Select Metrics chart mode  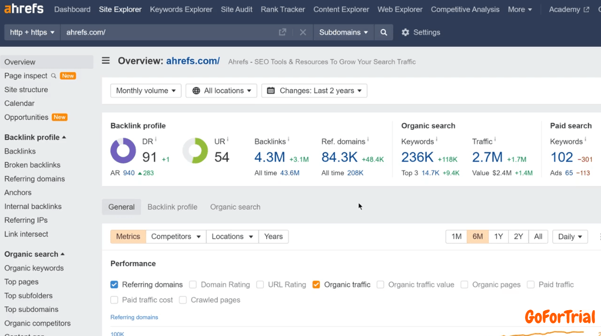pos(128,236)
